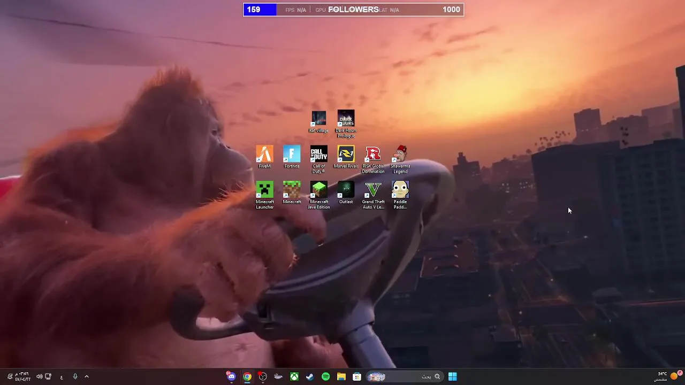Open the Fortnite shortcut
685x385 pixels.
292,157
